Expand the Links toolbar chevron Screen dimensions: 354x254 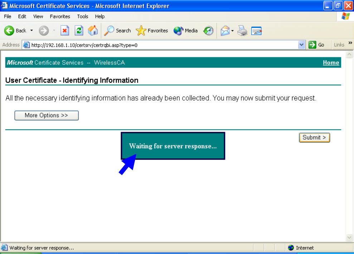click(x=350, y=43)
